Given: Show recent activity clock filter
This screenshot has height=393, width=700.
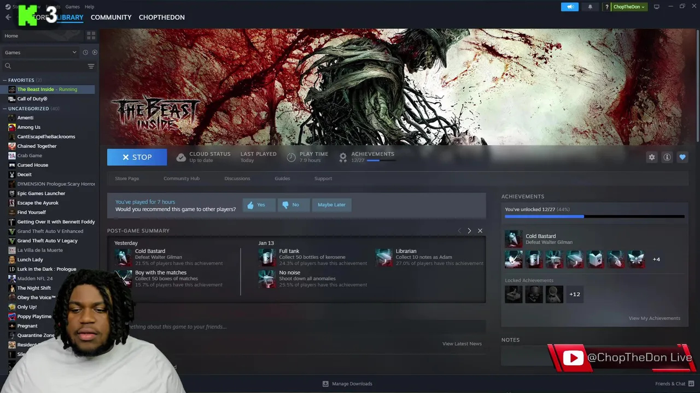Looking at the screenshot, I should point(85,52).
